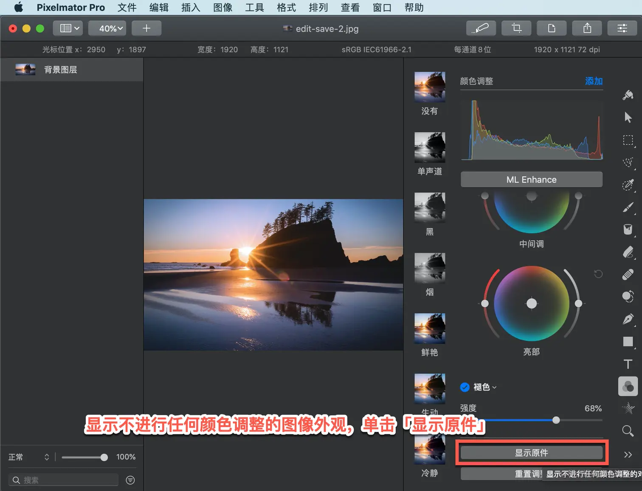
Task: Pick the Color Selection eyedropper tool
Action: click(628, 185)
